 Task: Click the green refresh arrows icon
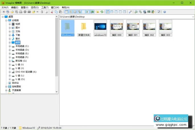(102, 12)
